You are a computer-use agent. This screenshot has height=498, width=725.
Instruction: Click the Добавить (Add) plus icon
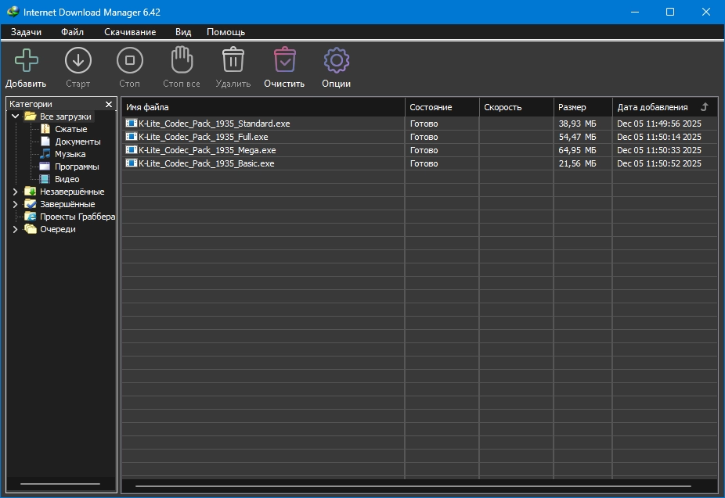point(26,60)
